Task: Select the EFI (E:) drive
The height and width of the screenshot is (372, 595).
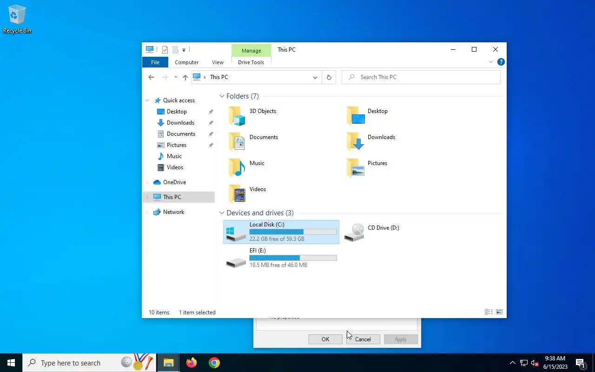Action: (281, 258)
